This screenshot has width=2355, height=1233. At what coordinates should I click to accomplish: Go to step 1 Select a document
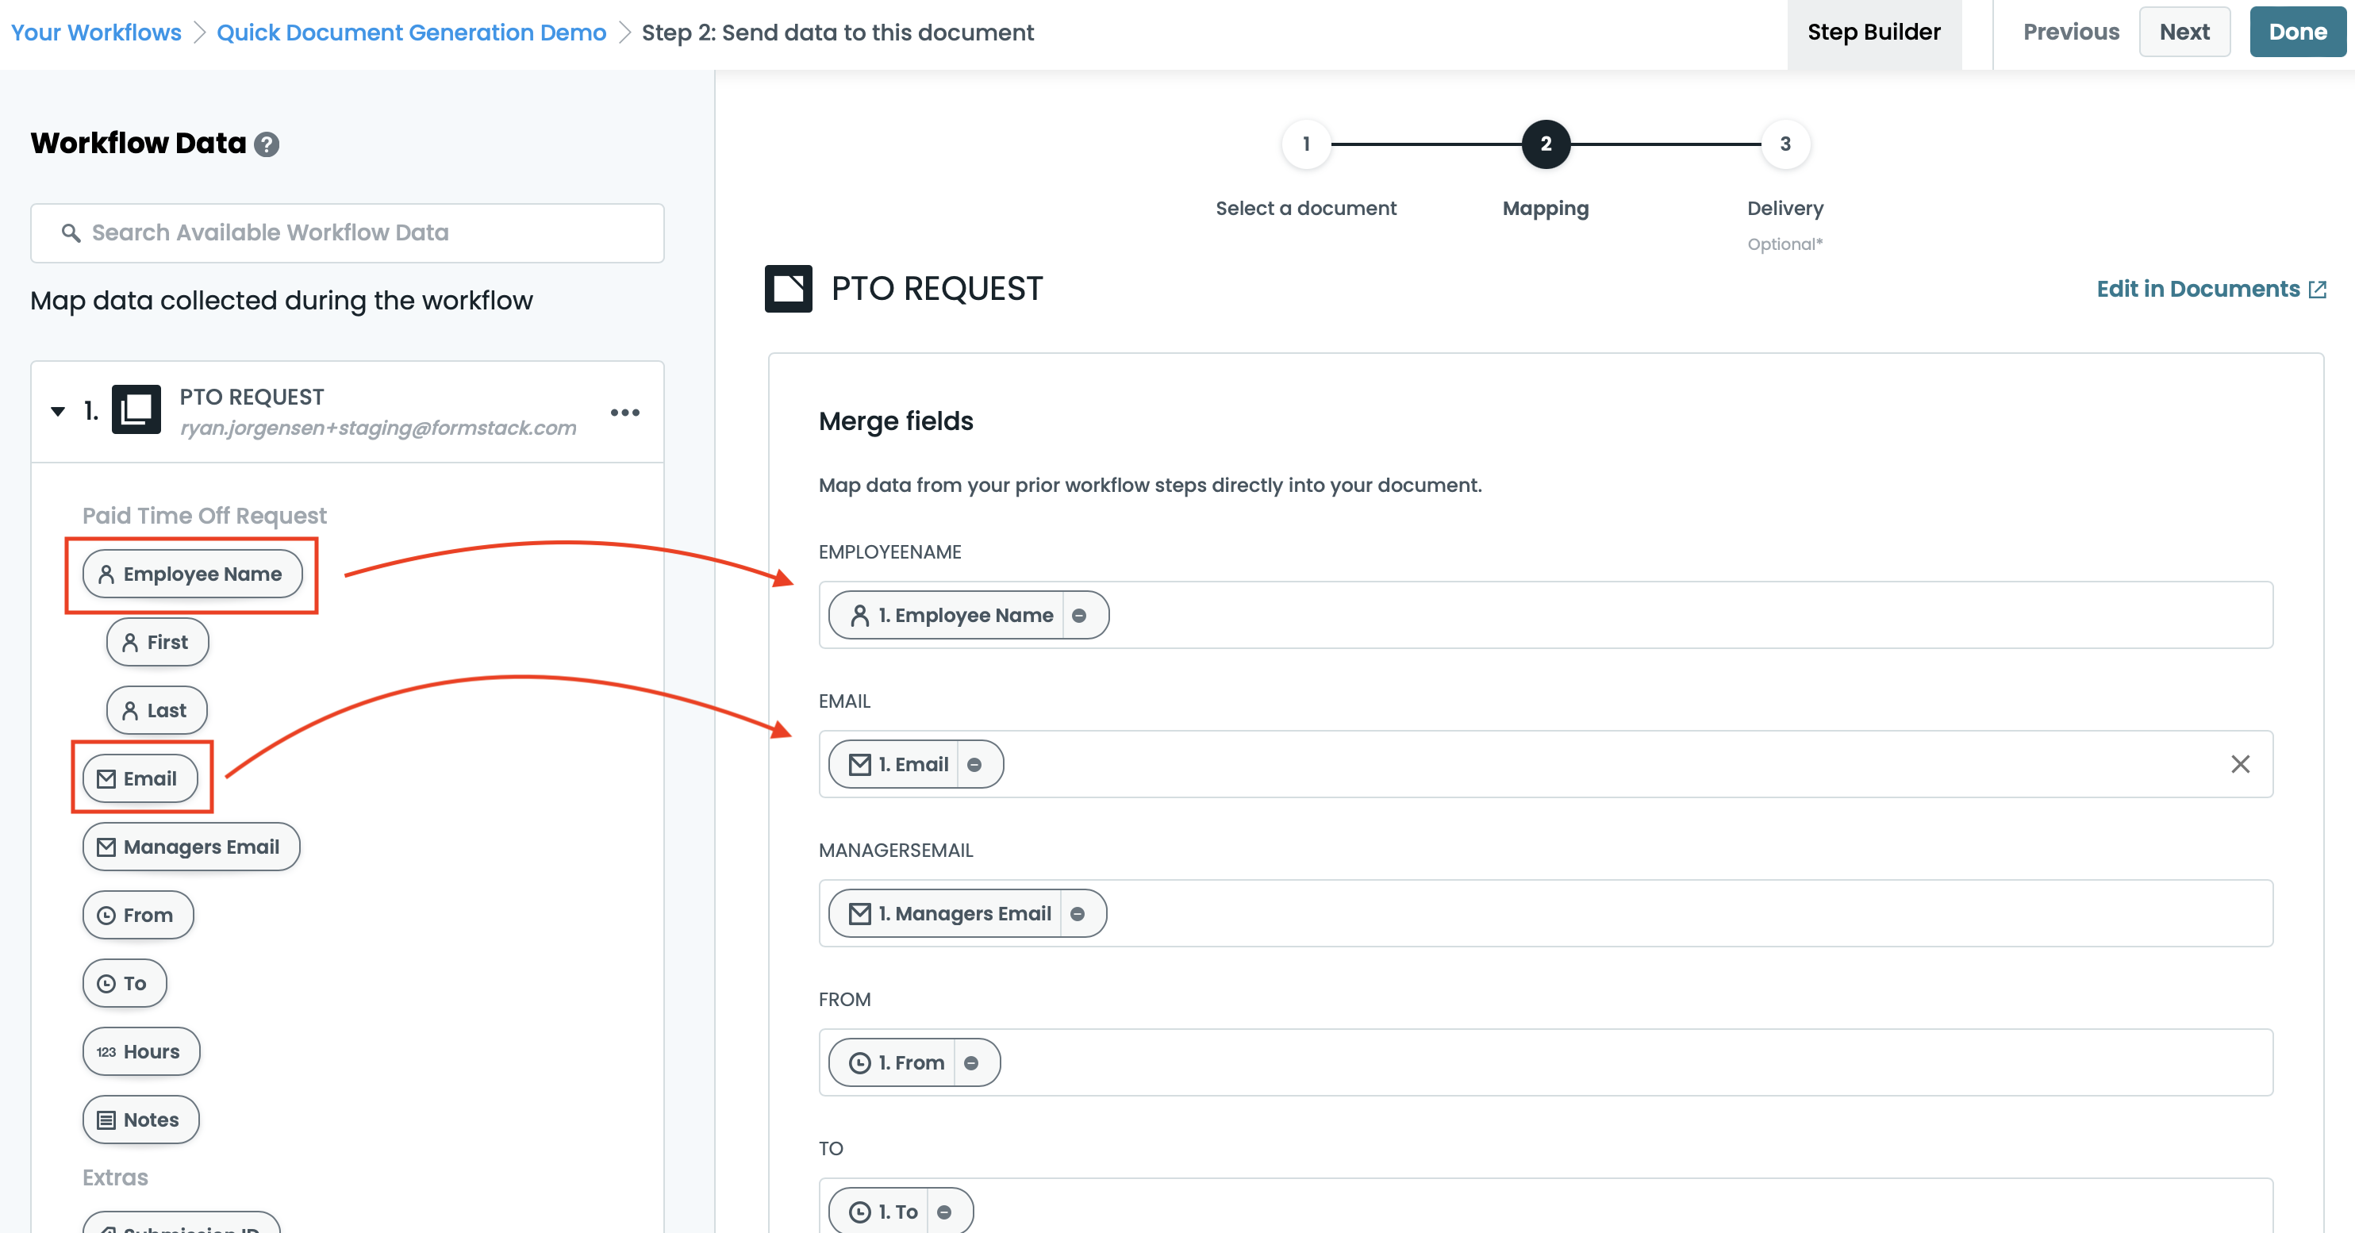(x=1305, y=144)
